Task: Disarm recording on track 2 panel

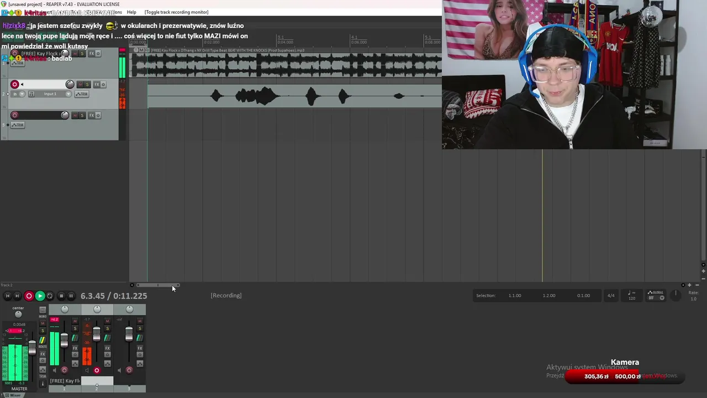Action: 15,85
